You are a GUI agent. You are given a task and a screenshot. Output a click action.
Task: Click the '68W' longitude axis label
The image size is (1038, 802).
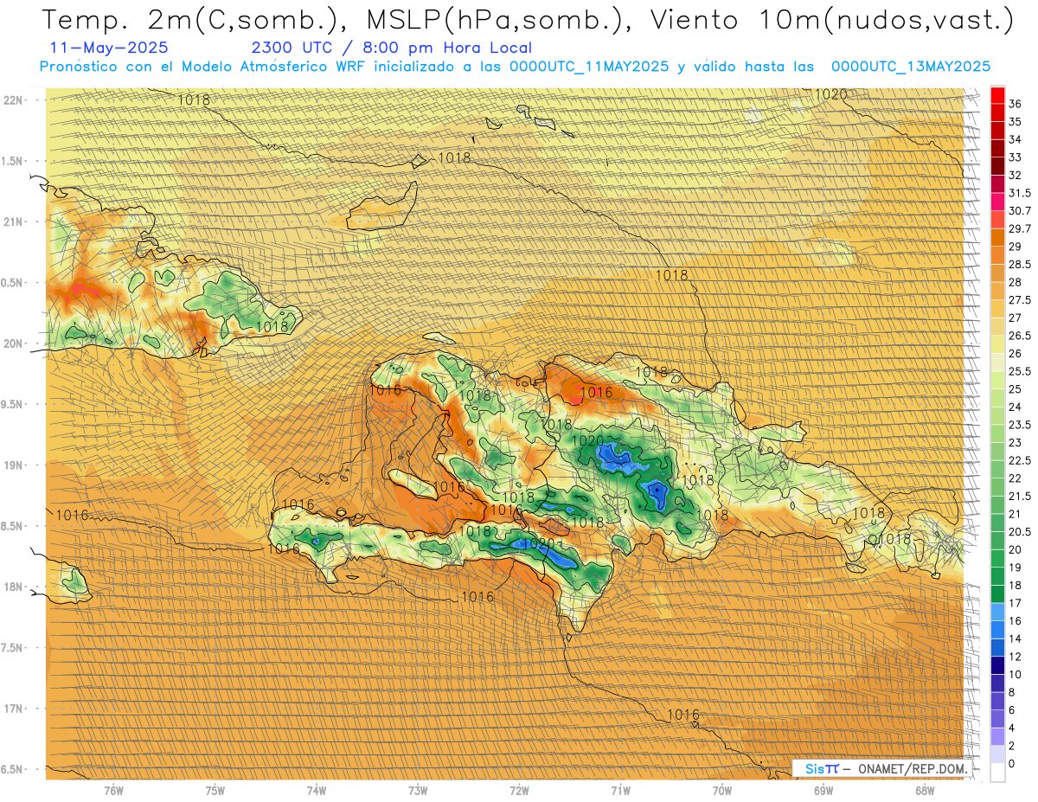[x=925, y=790]
